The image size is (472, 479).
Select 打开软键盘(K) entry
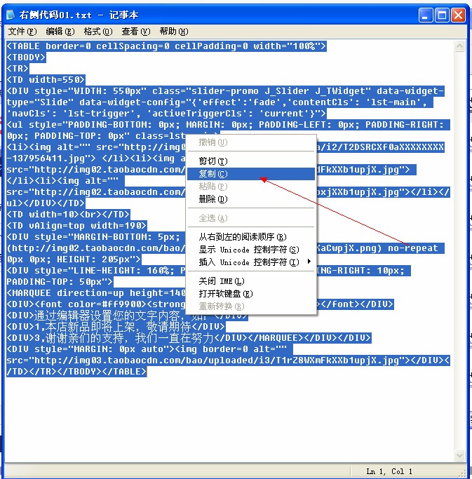coord(251,294)
